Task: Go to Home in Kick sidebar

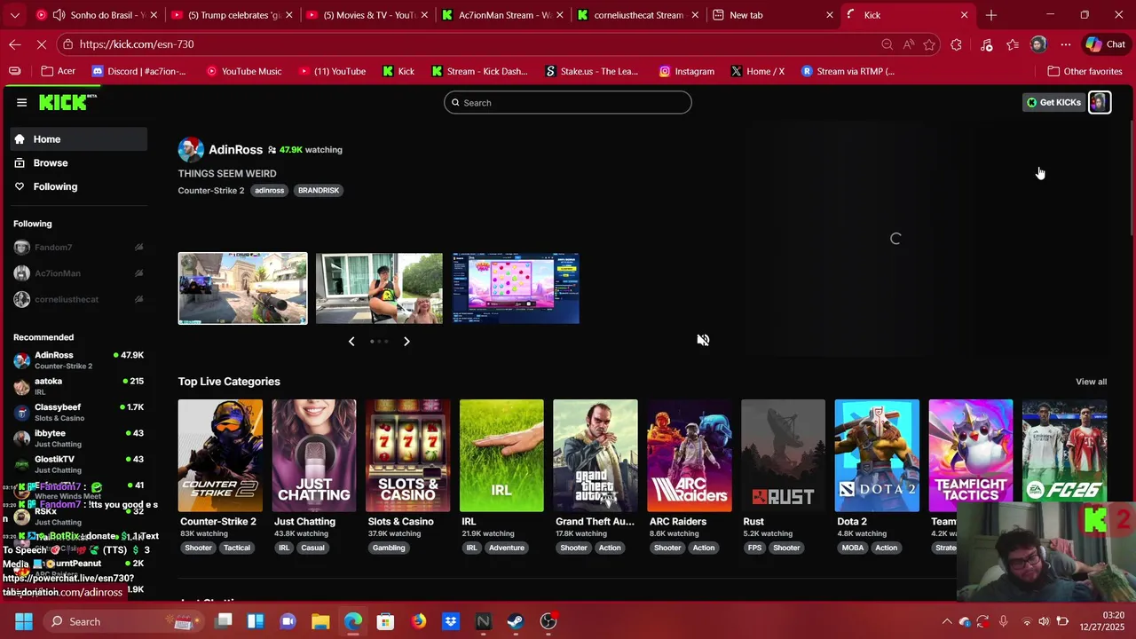Action: click(79, 139)
